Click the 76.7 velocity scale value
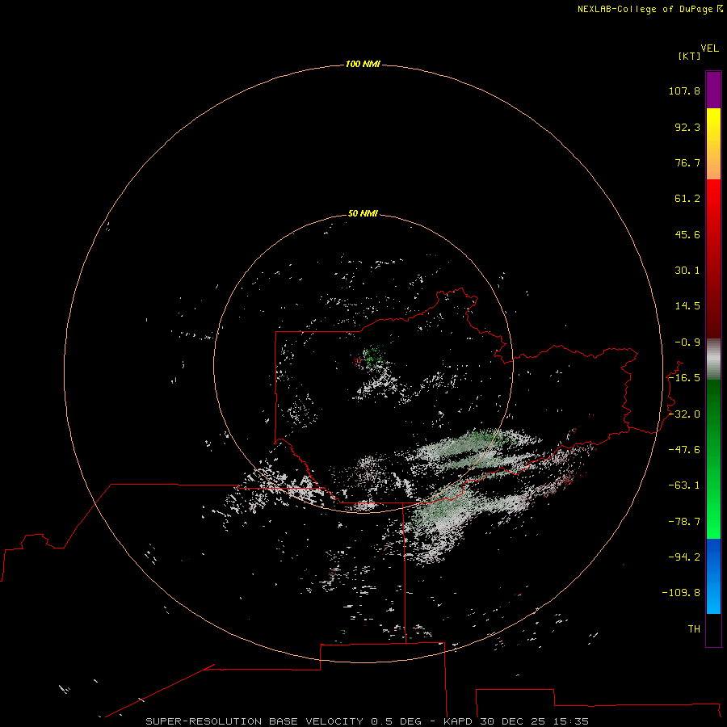 pos(687,162)
